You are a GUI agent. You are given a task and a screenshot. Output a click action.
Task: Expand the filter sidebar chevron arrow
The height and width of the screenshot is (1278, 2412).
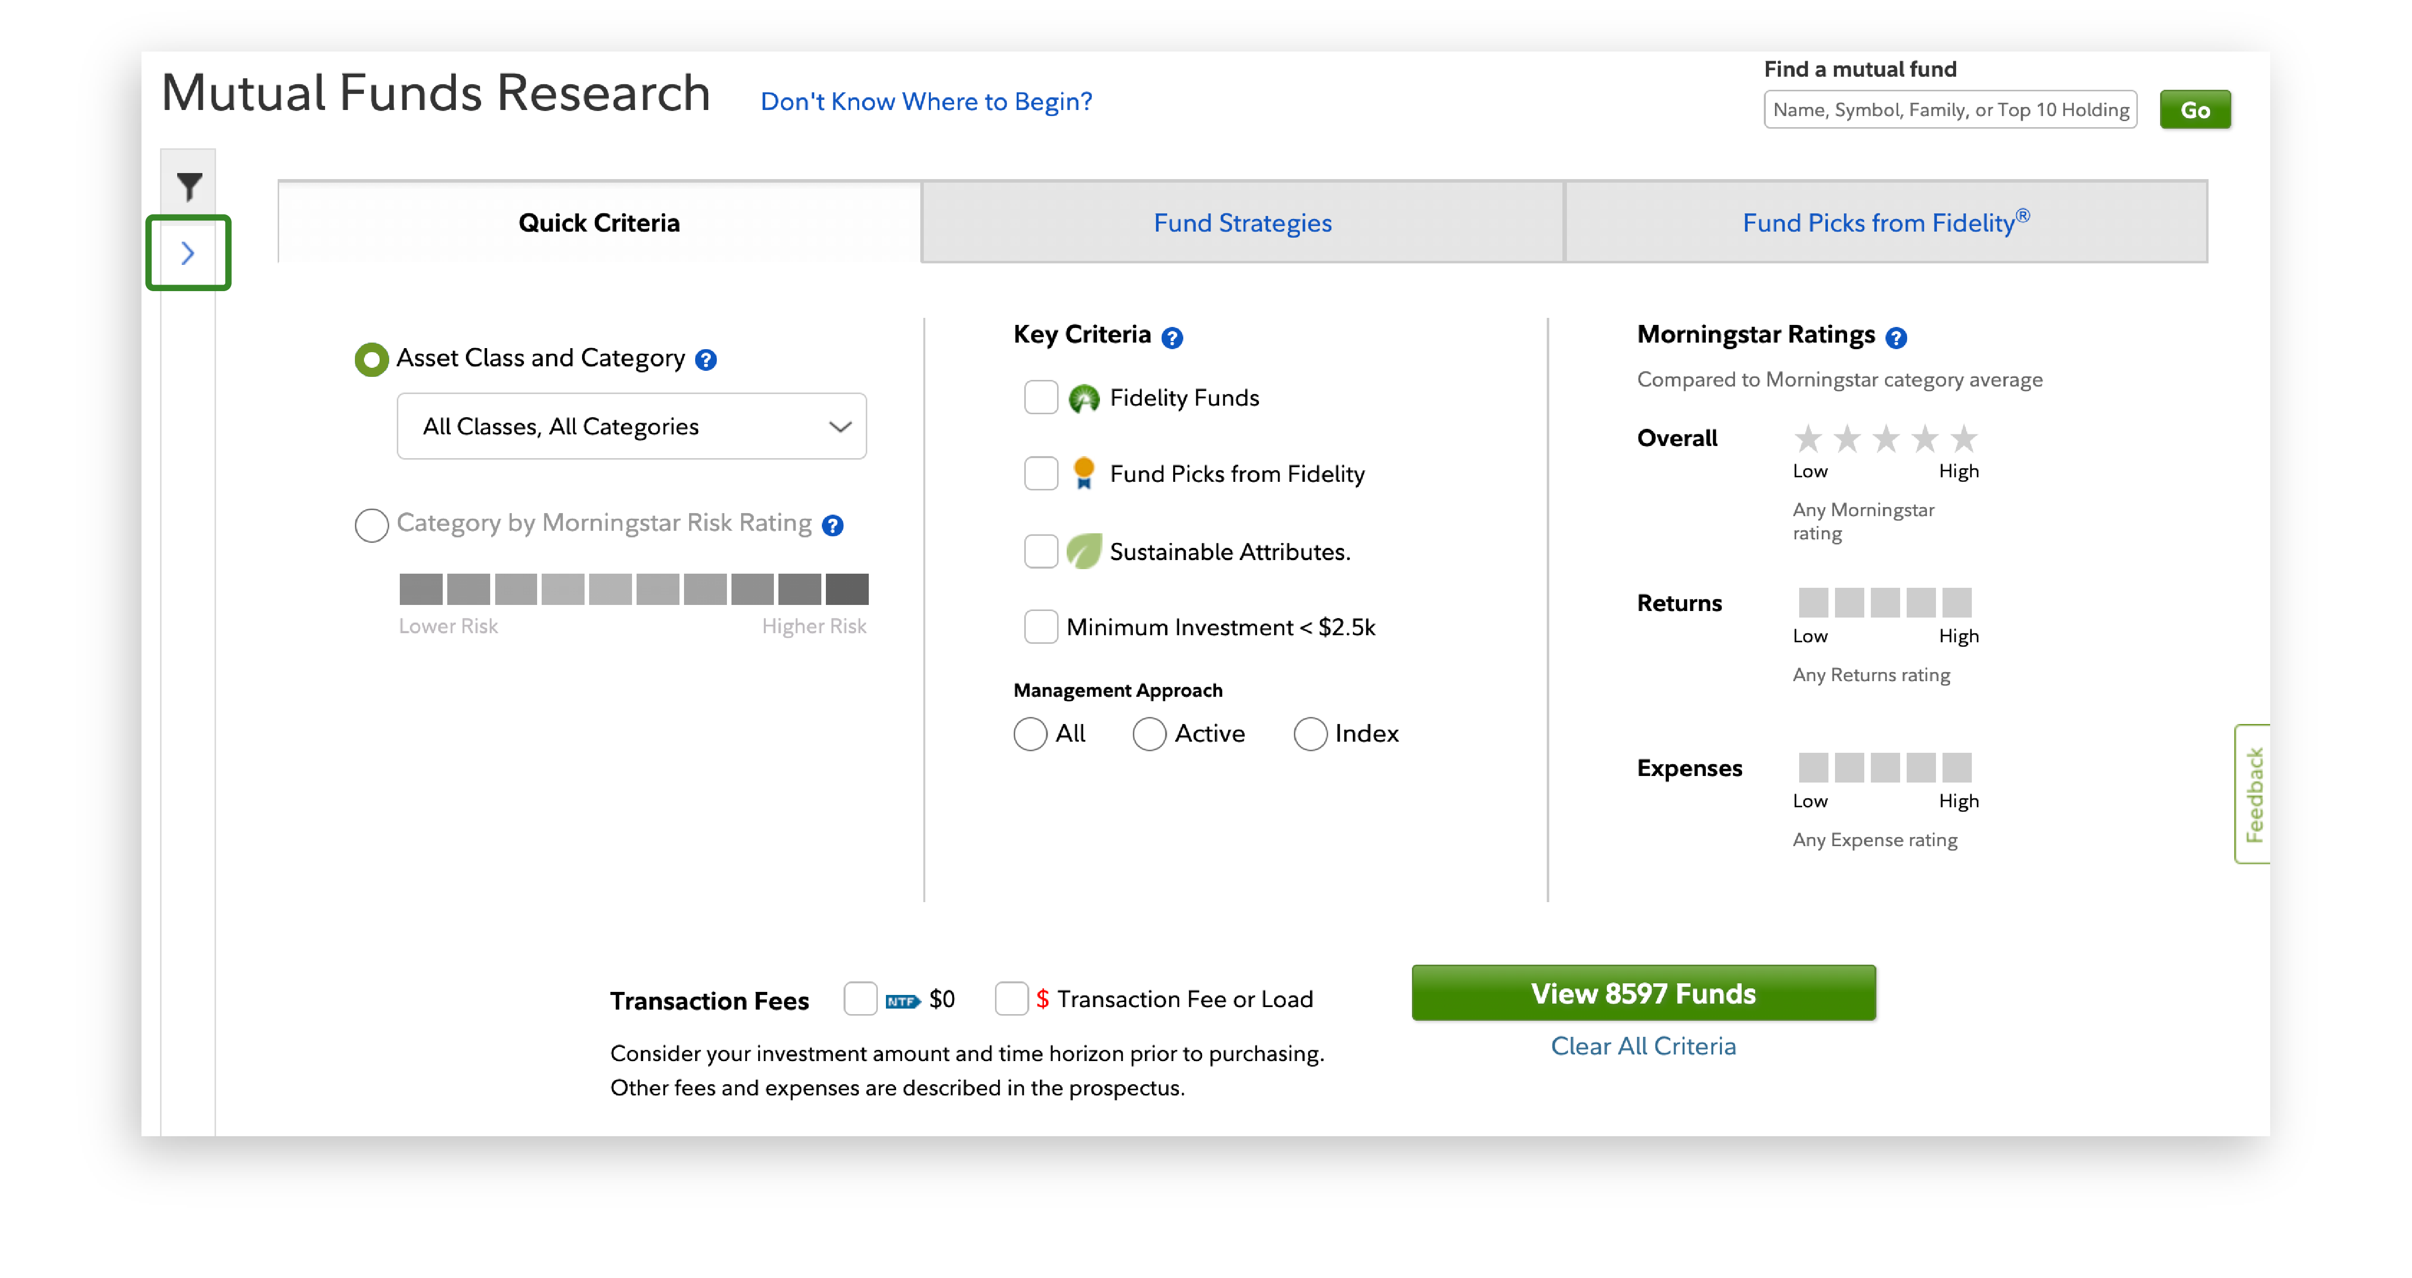[187, 253]
